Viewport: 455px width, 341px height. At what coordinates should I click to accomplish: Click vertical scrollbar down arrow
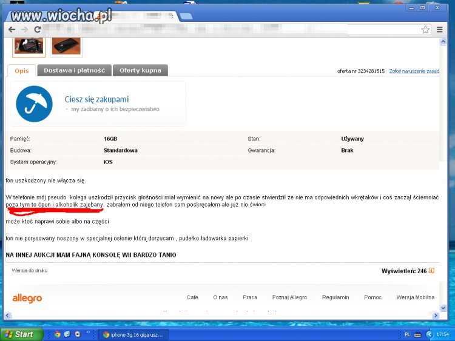443,308
